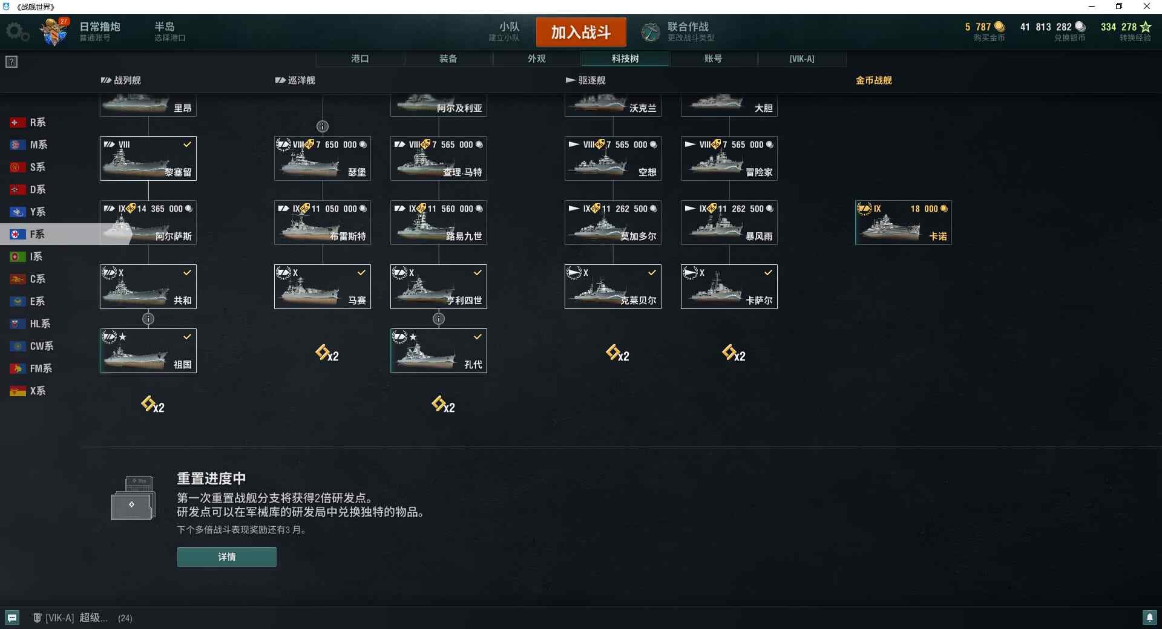Click the help question mark icon
The image size is (1162, 629).
(11, 62)
